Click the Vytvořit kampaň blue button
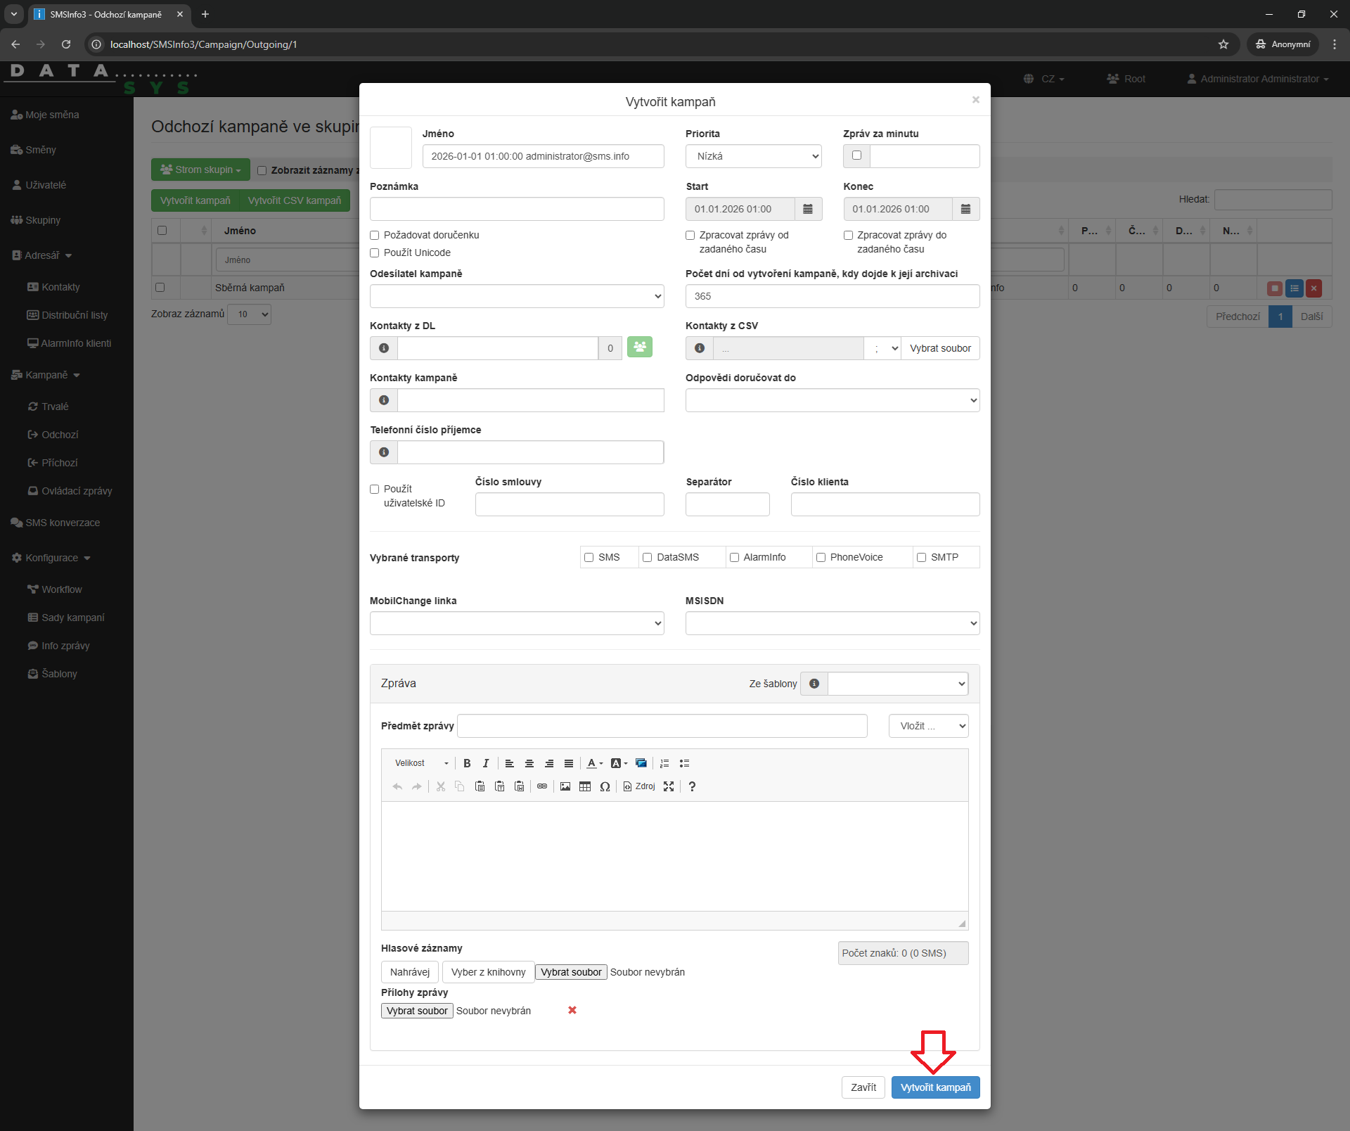 [x=935, y=1087]
